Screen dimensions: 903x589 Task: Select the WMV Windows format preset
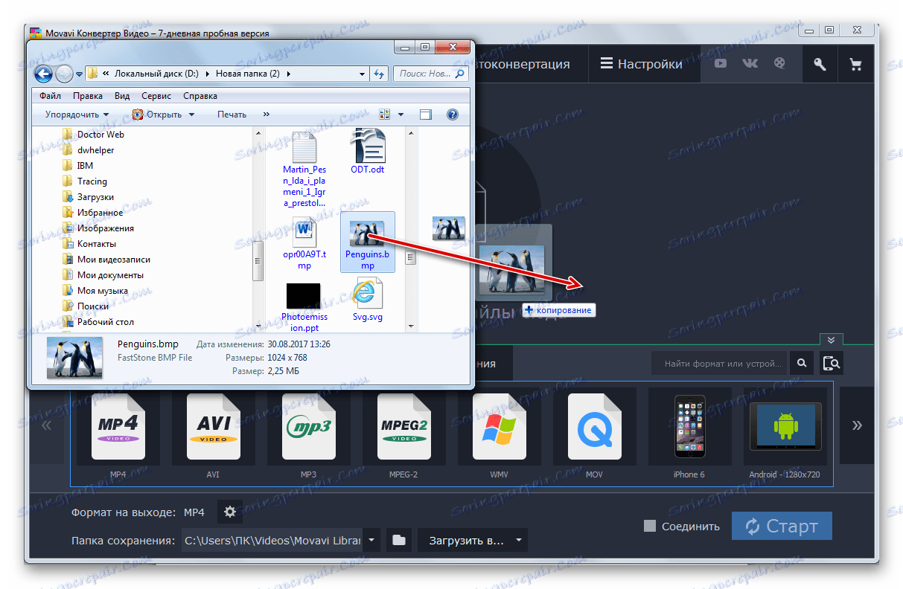pos(500,428)
